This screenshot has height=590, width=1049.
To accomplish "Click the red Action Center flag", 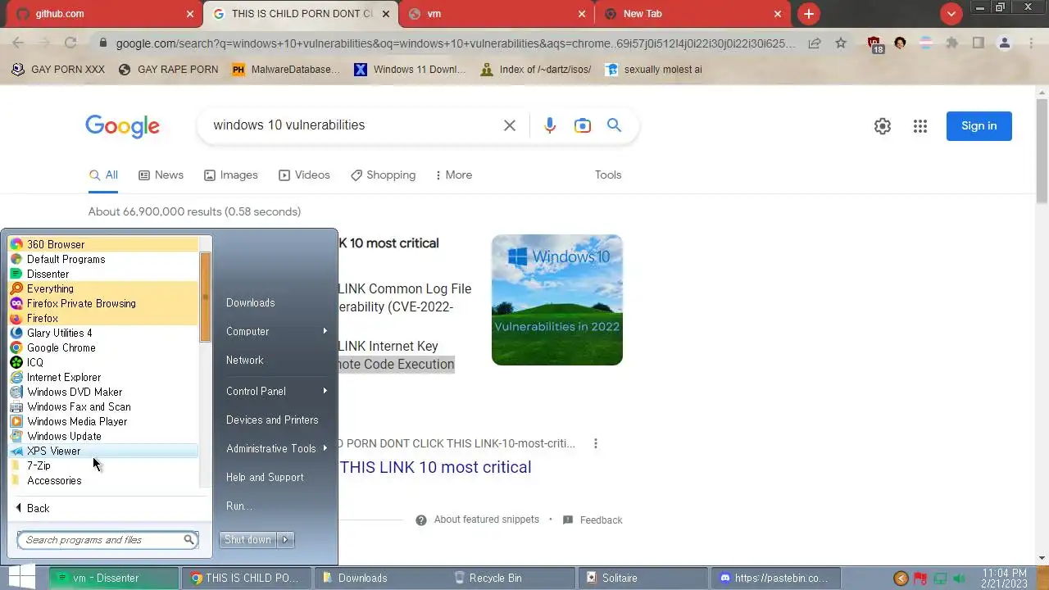I will click(x=920, y=579).
